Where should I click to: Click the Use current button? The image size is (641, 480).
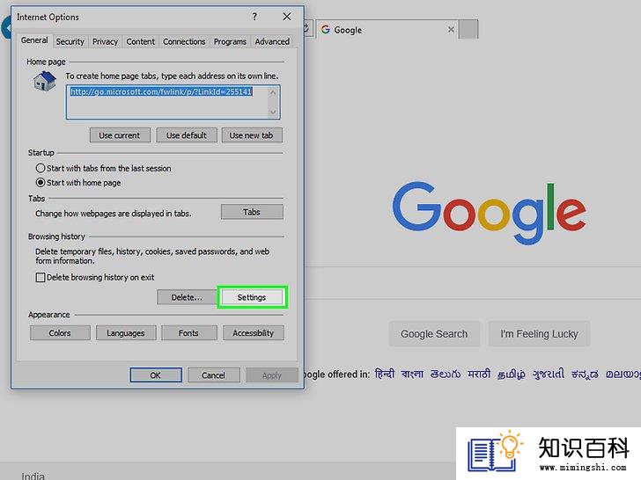(x=120, y=135)
